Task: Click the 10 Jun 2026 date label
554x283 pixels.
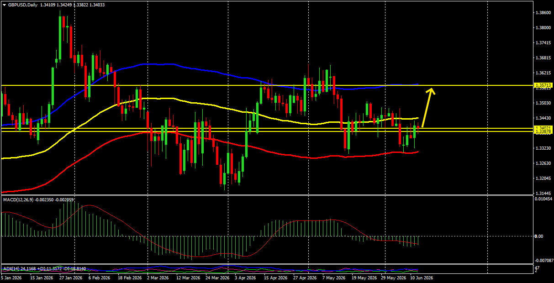Action: tap(422, 278)
